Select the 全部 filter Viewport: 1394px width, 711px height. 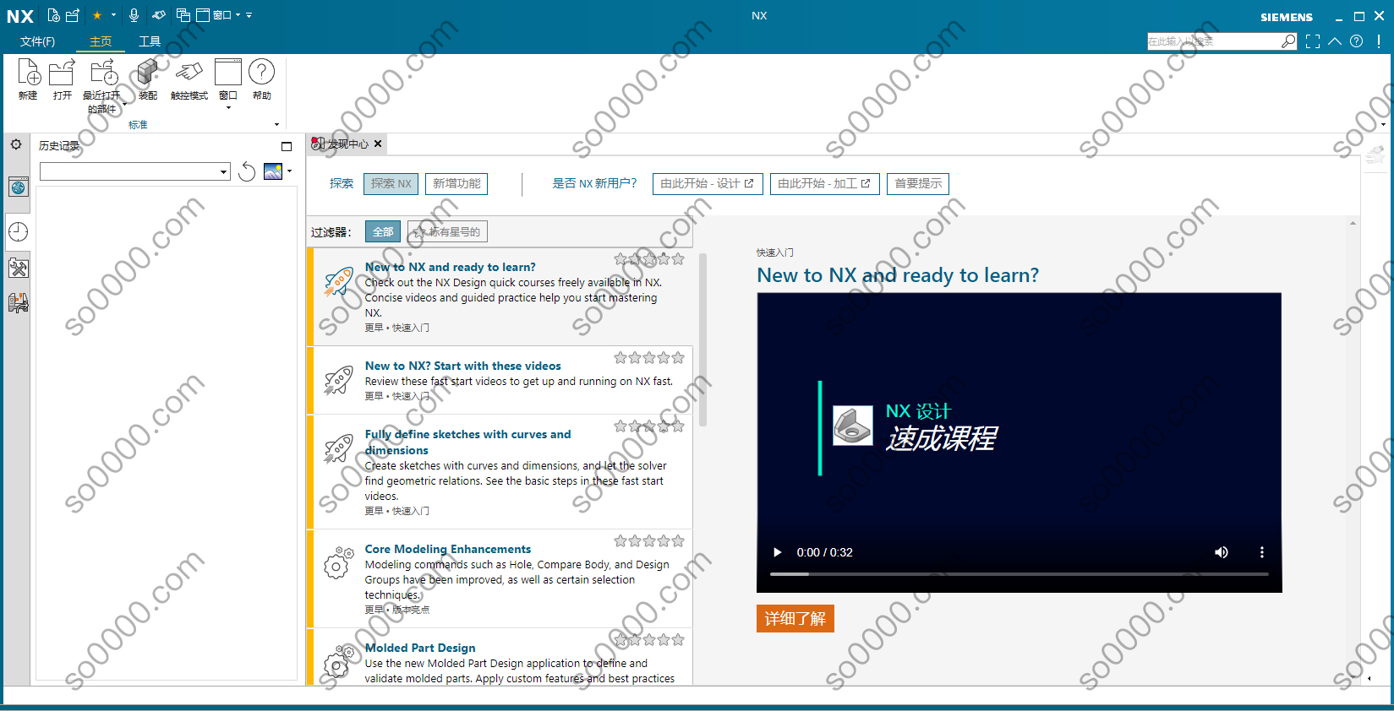(383, 231)
